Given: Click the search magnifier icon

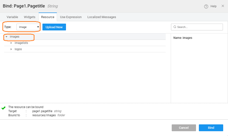Looking at the screenshot, I should click(x=175, y=27).
